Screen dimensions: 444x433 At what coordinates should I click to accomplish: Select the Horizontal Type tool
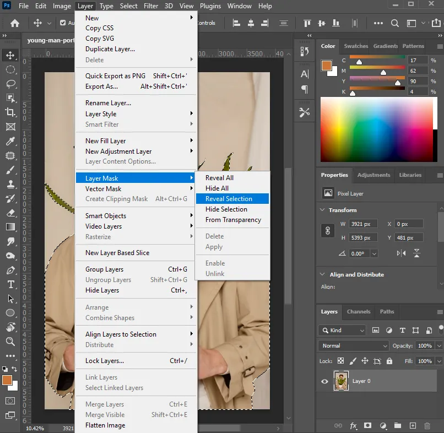tap(10, 284)
